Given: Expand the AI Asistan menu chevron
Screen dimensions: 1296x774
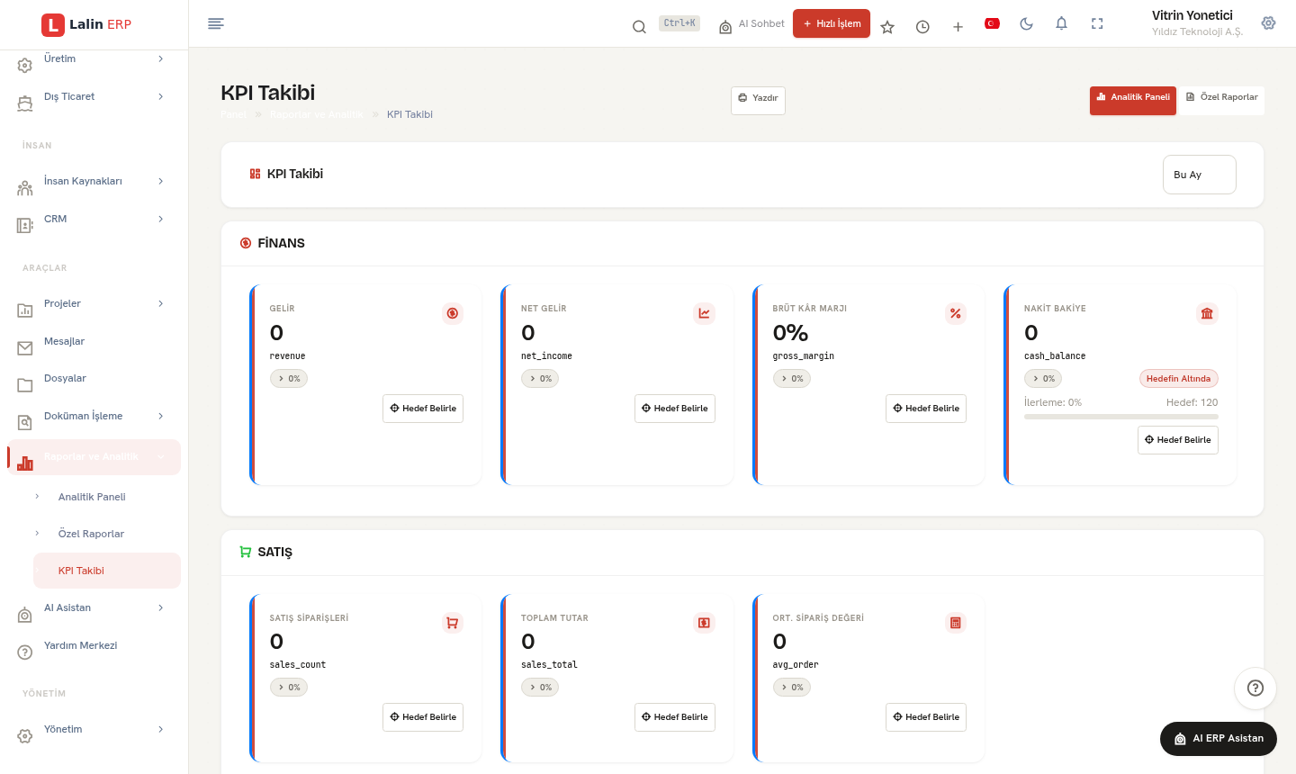Looking at the screenshot, I should tap(161, 607).
